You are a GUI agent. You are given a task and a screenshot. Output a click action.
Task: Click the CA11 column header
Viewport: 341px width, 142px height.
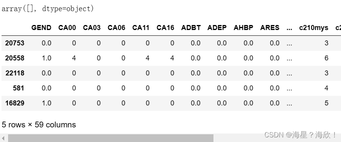tap(141, 28)
